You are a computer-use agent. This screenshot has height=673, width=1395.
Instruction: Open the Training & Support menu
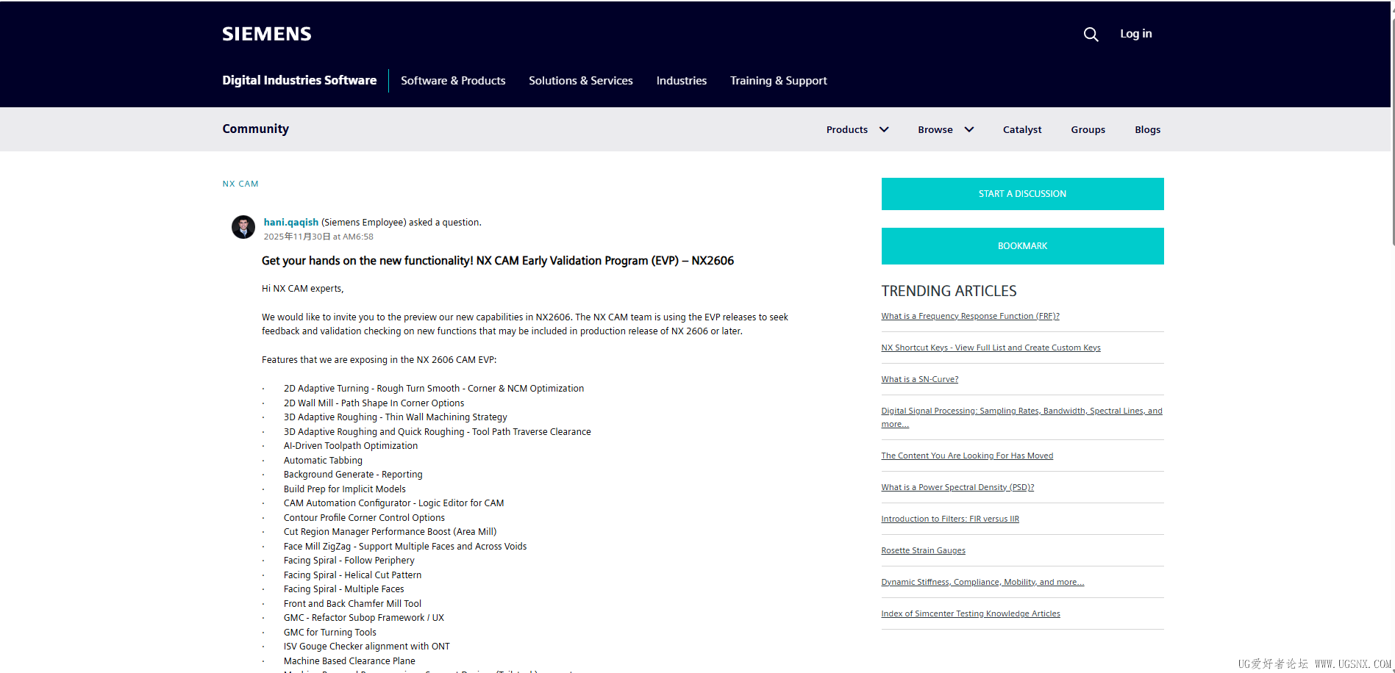click(x=779, y=81)
